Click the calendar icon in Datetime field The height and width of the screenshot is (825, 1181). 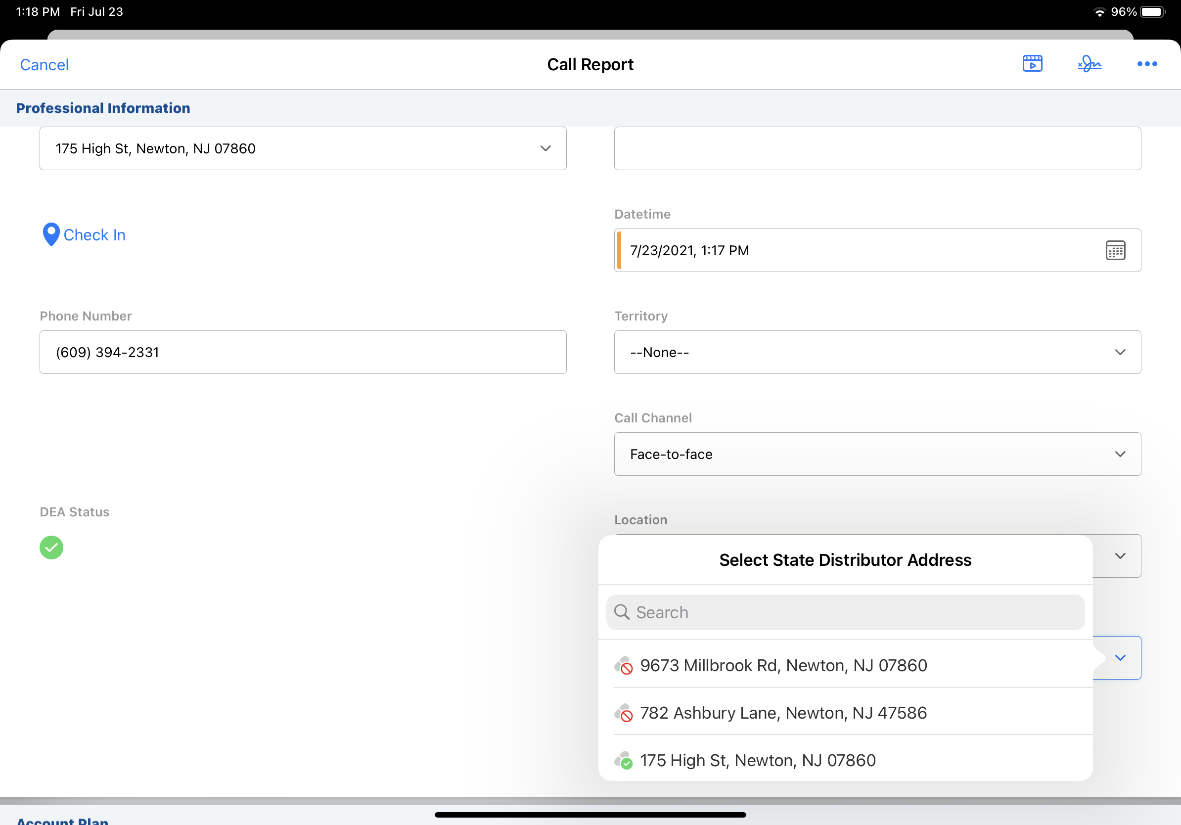point(1115,250)
